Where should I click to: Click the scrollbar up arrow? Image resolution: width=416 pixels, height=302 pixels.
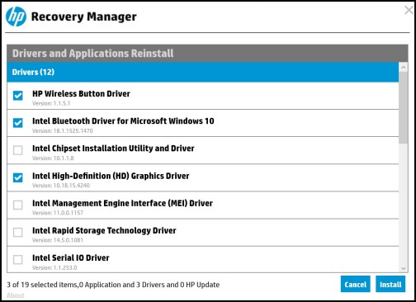pos(404,67)
